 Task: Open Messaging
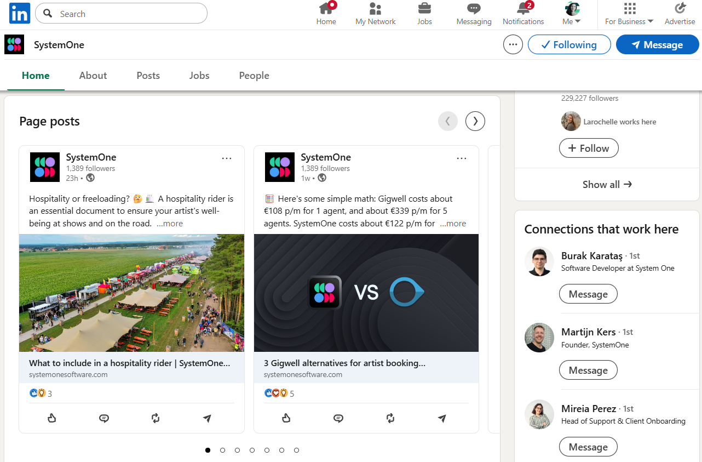(x=474, y=14)
